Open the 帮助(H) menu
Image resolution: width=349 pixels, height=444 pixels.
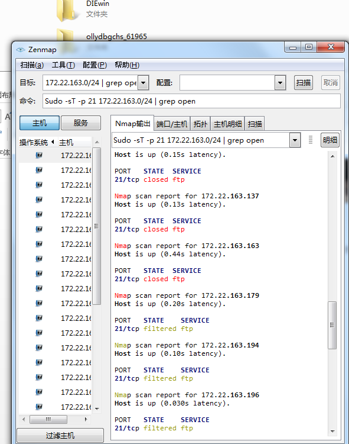pos(127,65)
